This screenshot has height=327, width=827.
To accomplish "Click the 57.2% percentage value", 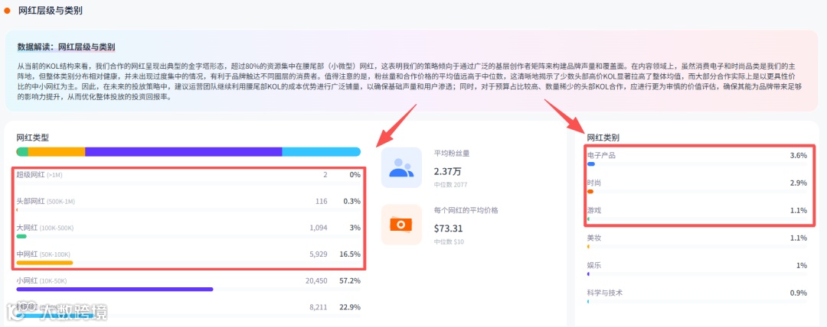I will [x=350, y=280].
